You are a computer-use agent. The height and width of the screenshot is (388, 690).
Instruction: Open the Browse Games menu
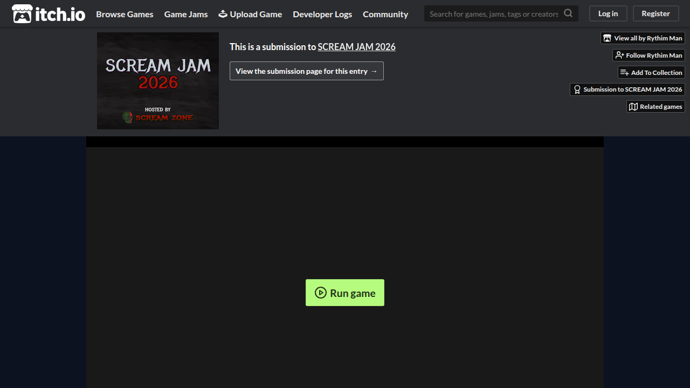(x=125, y=14)
